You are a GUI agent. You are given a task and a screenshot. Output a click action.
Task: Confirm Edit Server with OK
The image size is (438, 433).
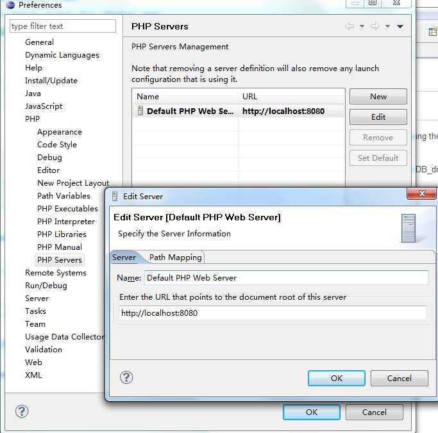[x=337, y=379]
